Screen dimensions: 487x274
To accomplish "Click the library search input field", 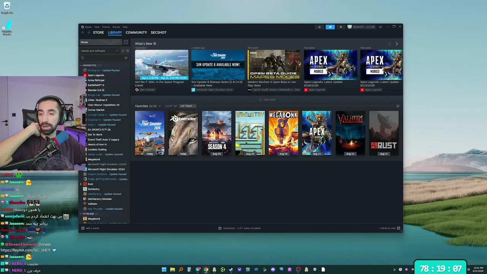I will coord(102,58).
